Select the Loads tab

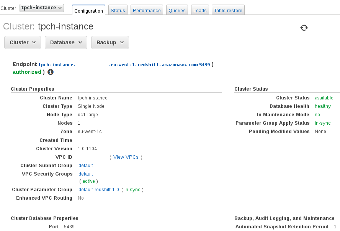[200, 11]
